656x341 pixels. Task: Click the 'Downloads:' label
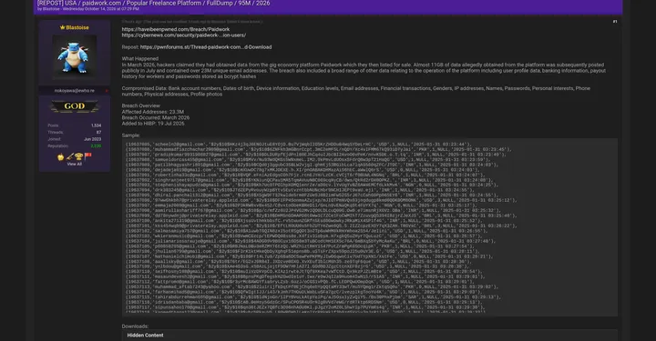[135, 326]
